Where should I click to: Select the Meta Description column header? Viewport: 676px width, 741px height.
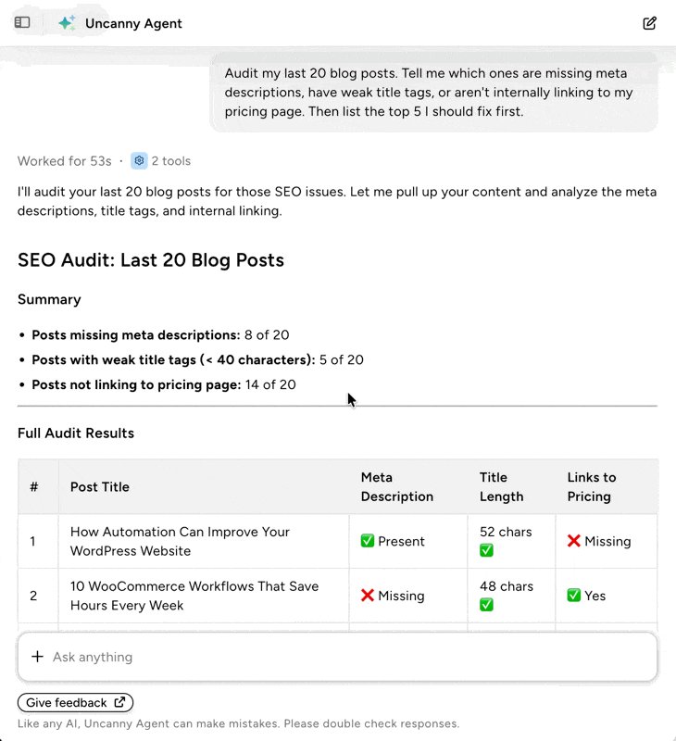(x=397, y=487)
